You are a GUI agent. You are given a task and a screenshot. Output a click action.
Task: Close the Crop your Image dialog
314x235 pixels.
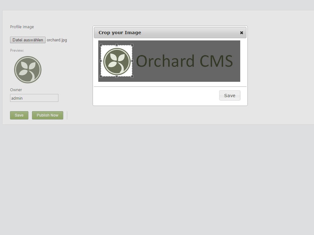tap(241, 33)
